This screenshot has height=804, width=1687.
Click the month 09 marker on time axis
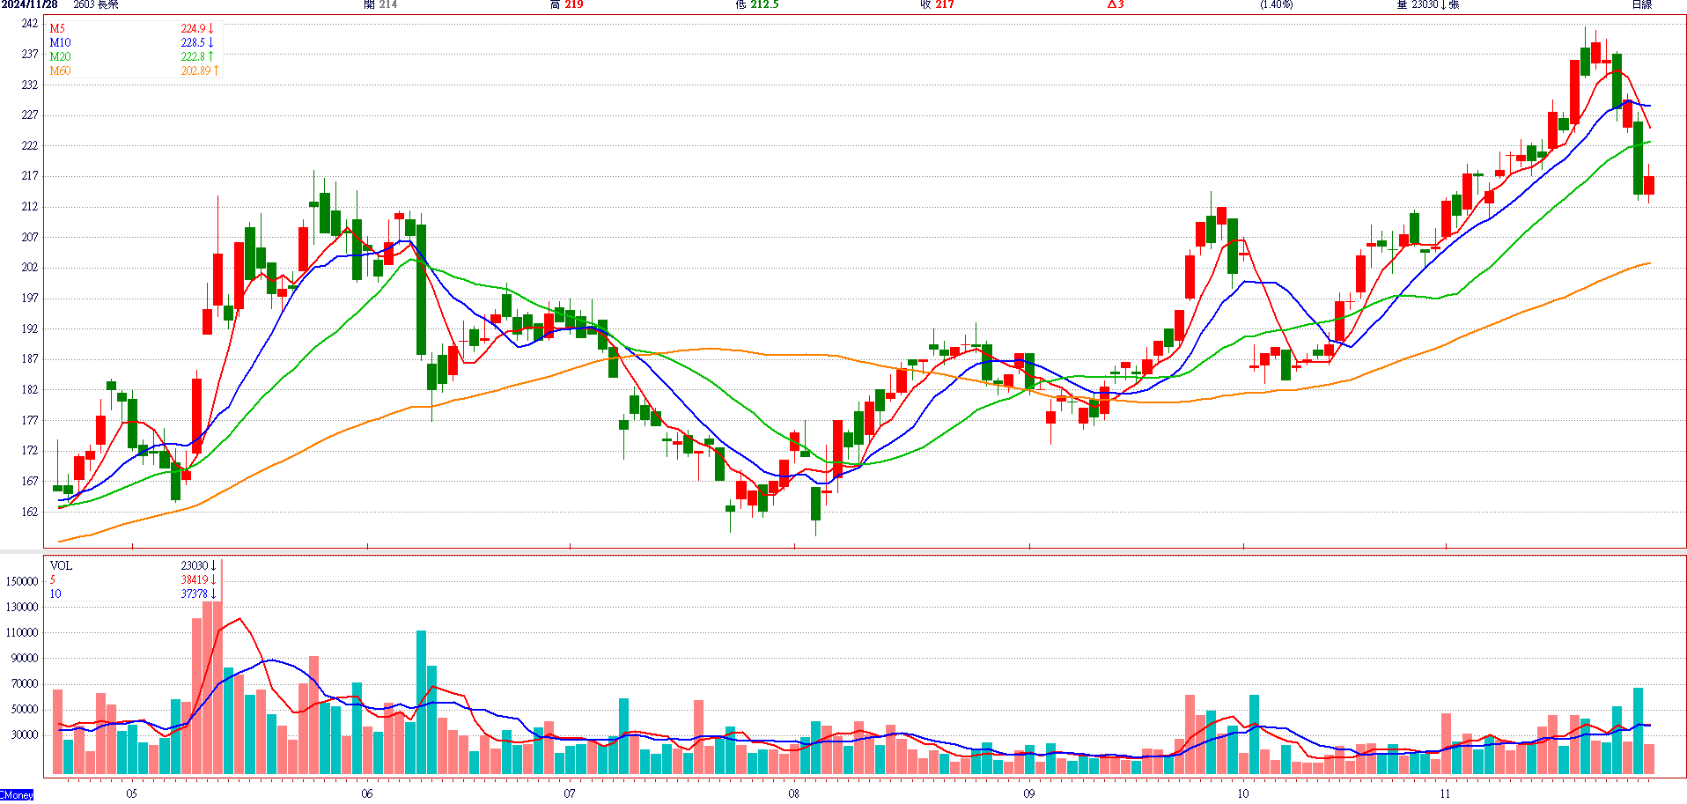(x=1029, y=794)
